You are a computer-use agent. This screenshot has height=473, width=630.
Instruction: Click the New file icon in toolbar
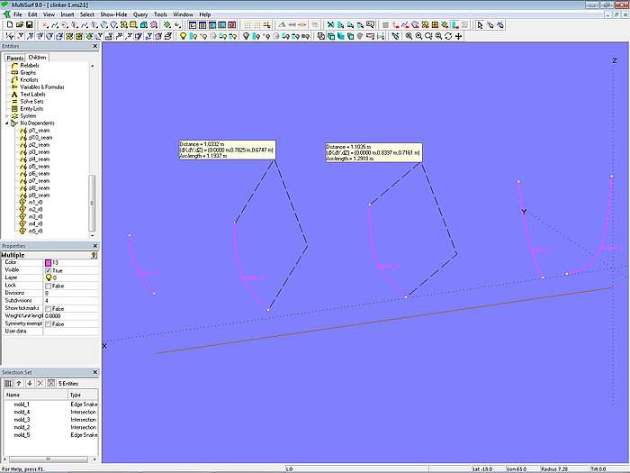(9, 25)
